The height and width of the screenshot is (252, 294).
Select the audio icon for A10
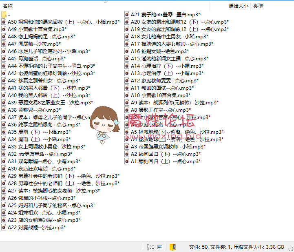pos(127,95)
